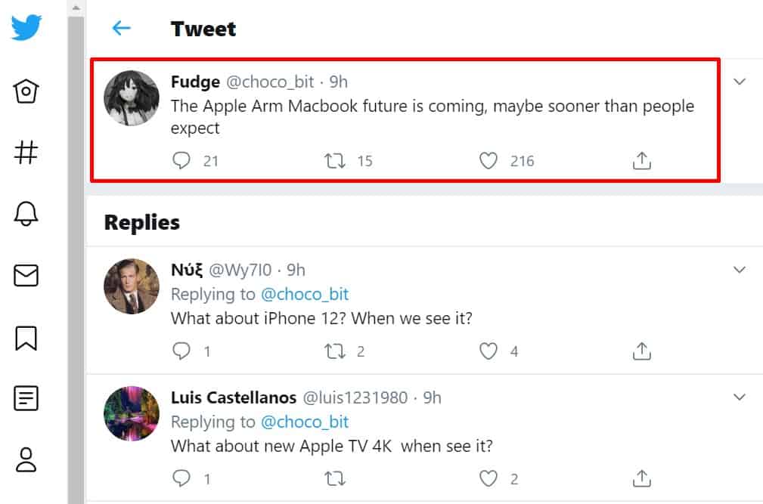Expand options chevron on Fudge's tweet
Image resolution: width=763 pixels, height=504 pixels.
(x=740, y=82)
